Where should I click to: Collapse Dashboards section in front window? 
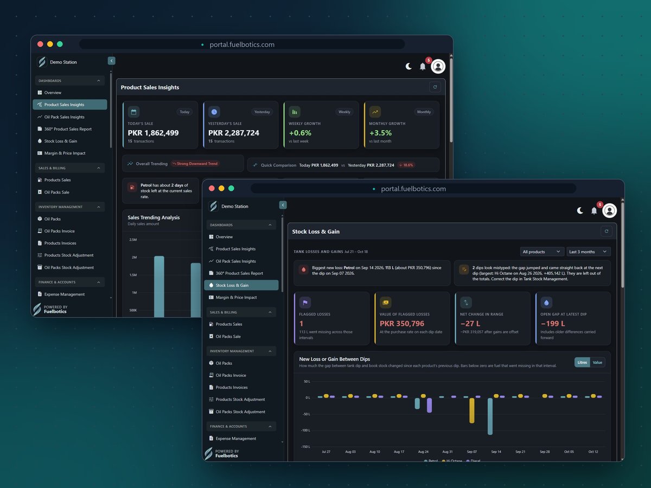[x=241, y=225]
